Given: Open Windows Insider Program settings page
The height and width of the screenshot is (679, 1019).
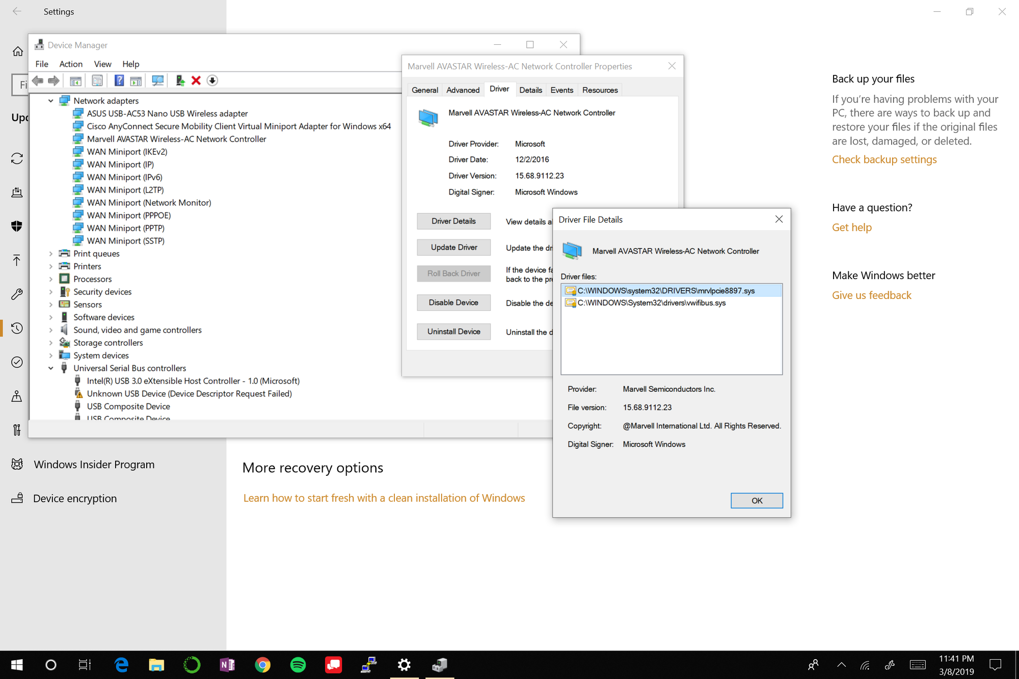Looking at the screenshot, I should [94, 465].
